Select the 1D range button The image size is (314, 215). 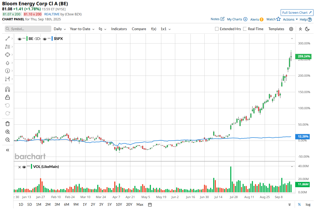click(21, 205)
